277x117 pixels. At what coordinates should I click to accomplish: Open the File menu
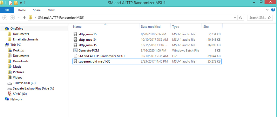(x=7, y=10)
